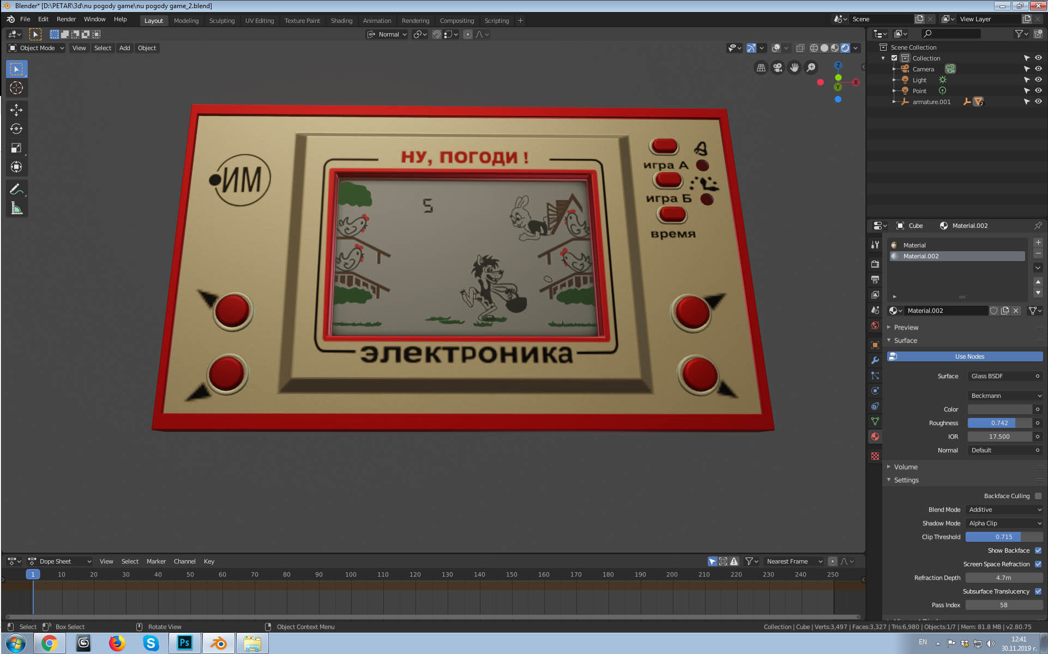Open the Render menu
The height and width of the screenshot is (654, 1048).
pos(66,19)
